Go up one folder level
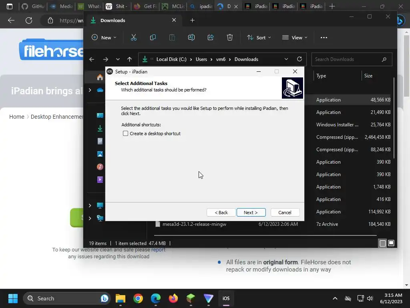This screenshot has height=308, width=410. tap(129, 59)
